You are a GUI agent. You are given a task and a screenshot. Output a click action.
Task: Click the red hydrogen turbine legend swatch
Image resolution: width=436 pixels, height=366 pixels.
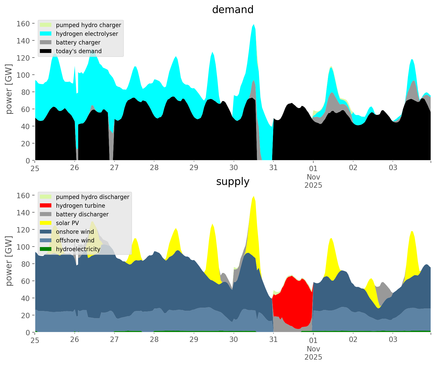coord(45,206)
